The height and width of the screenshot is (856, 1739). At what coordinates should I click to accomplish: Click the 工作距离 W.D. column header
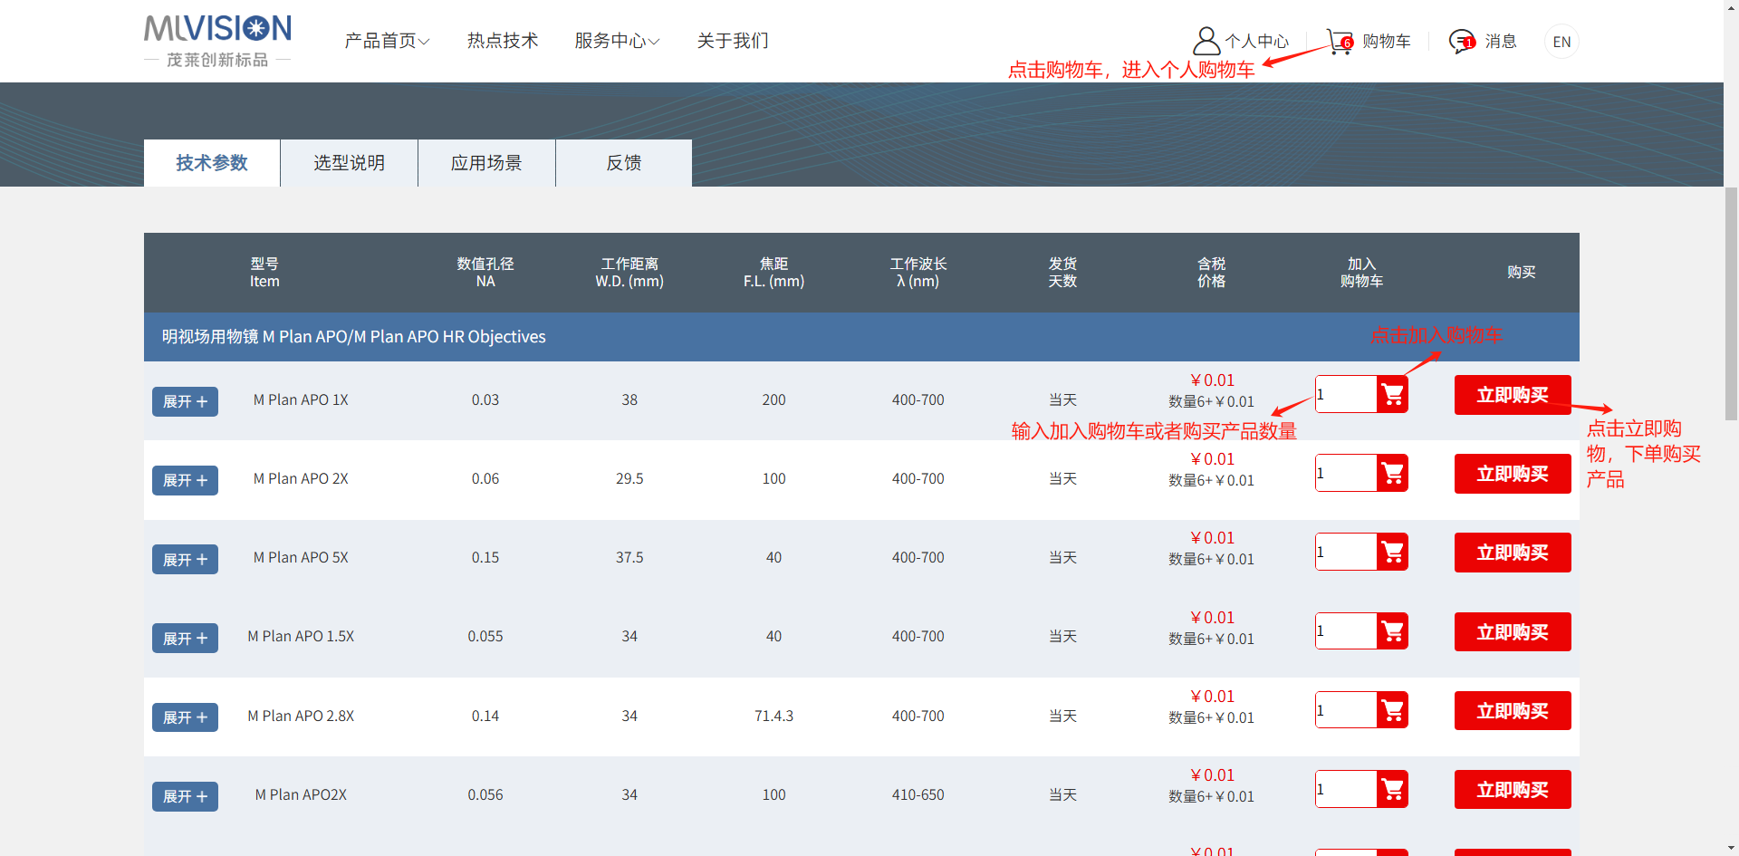pyautogui.click(x=629, y=273)
